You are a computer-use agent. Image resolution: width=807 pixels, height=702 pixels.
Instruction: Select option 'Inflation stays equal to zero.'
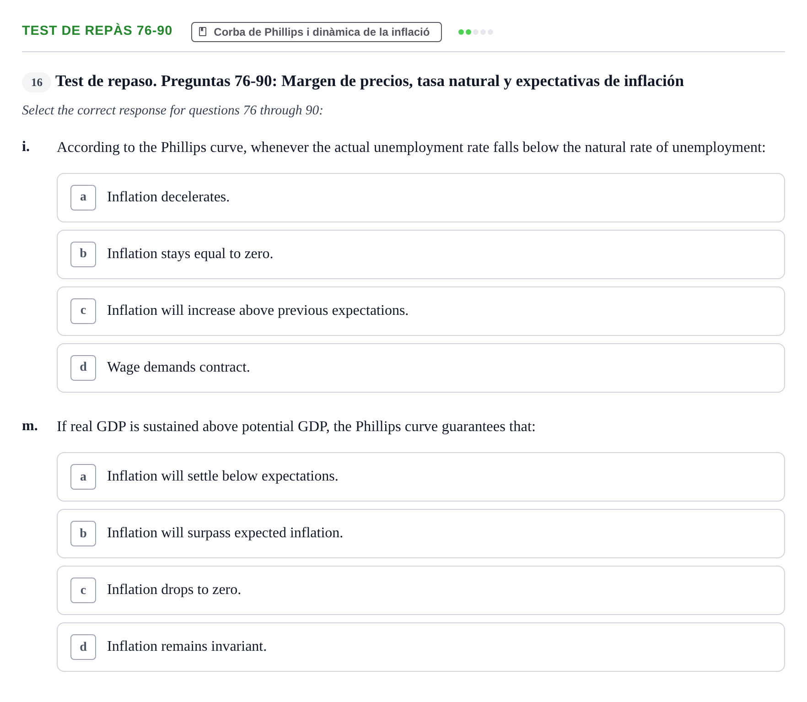click(420, 254)
